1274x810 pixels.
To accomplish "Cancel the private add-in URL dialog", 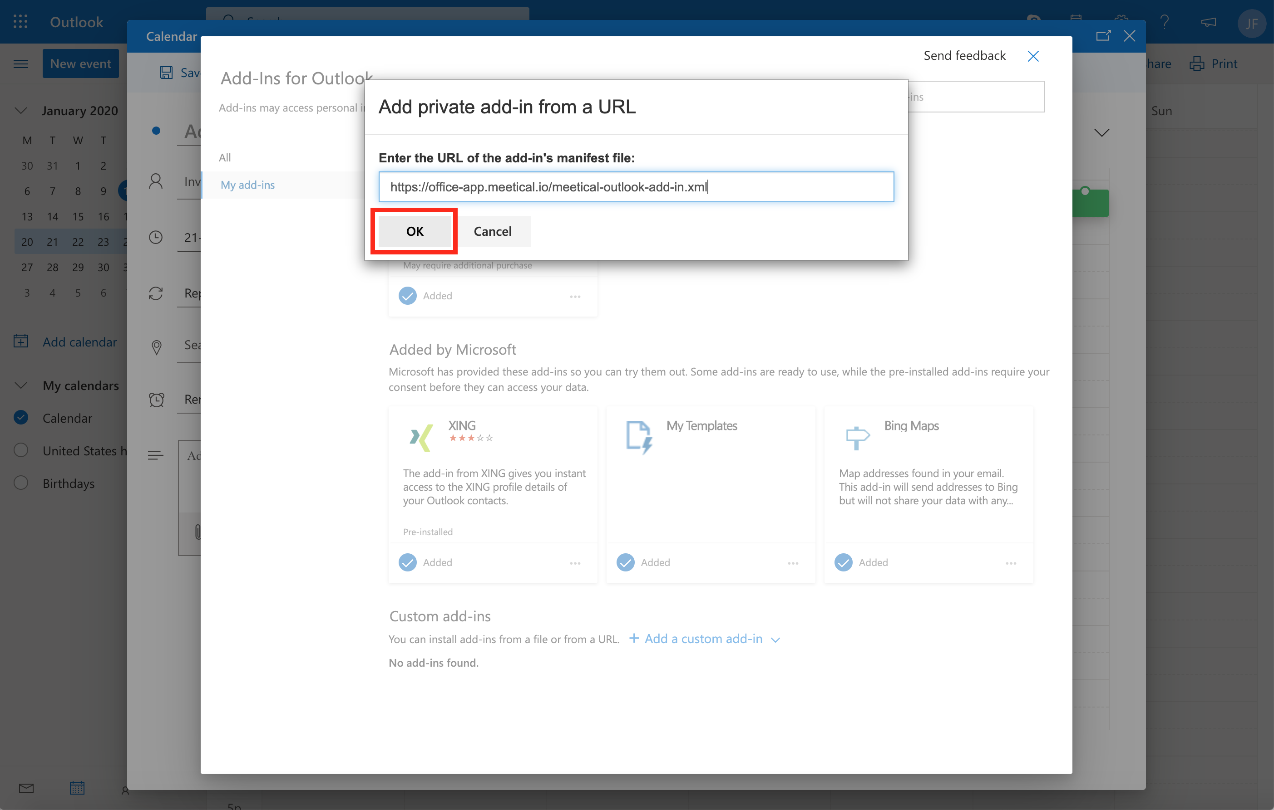I will (x=493, y=231).
